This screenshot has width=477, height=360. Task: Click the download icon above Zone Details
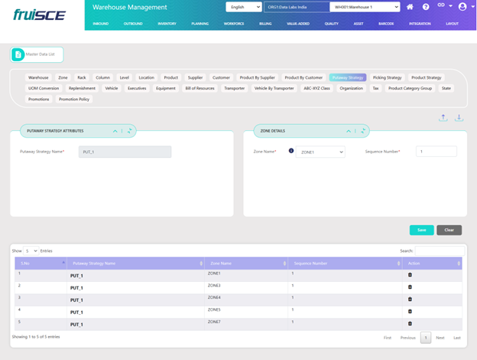pos(459,118)
